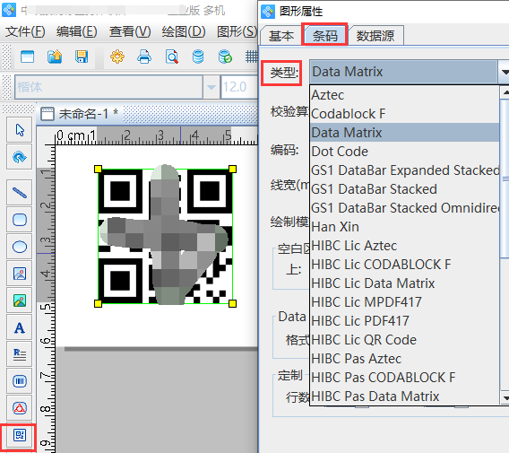Click the dropdown list scroll-up arrow

tap(505, 92)
